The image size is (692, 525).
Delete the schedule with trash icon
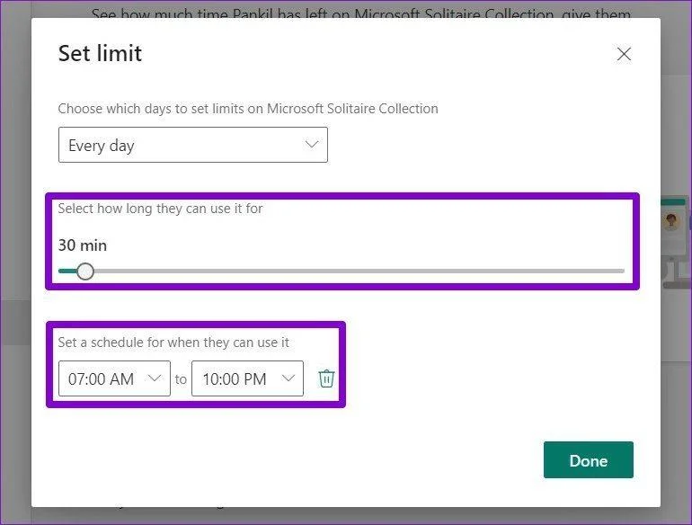pos(326,378)
